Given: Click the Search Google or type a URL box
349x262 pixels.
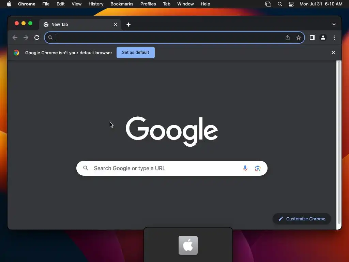Looking at the screenshot, I should (x=172, y=168).
